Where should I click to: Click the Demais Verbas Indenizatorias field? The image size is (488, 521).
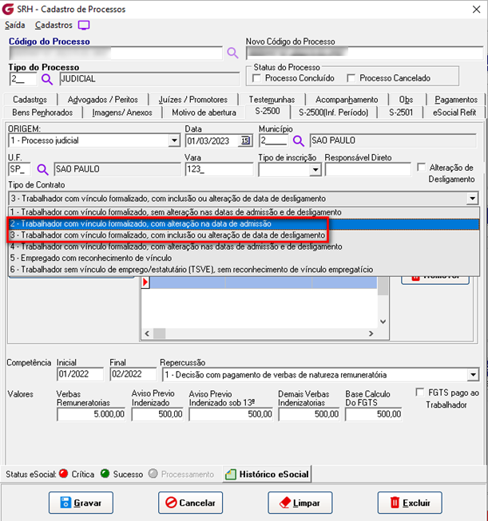point(309,414)
